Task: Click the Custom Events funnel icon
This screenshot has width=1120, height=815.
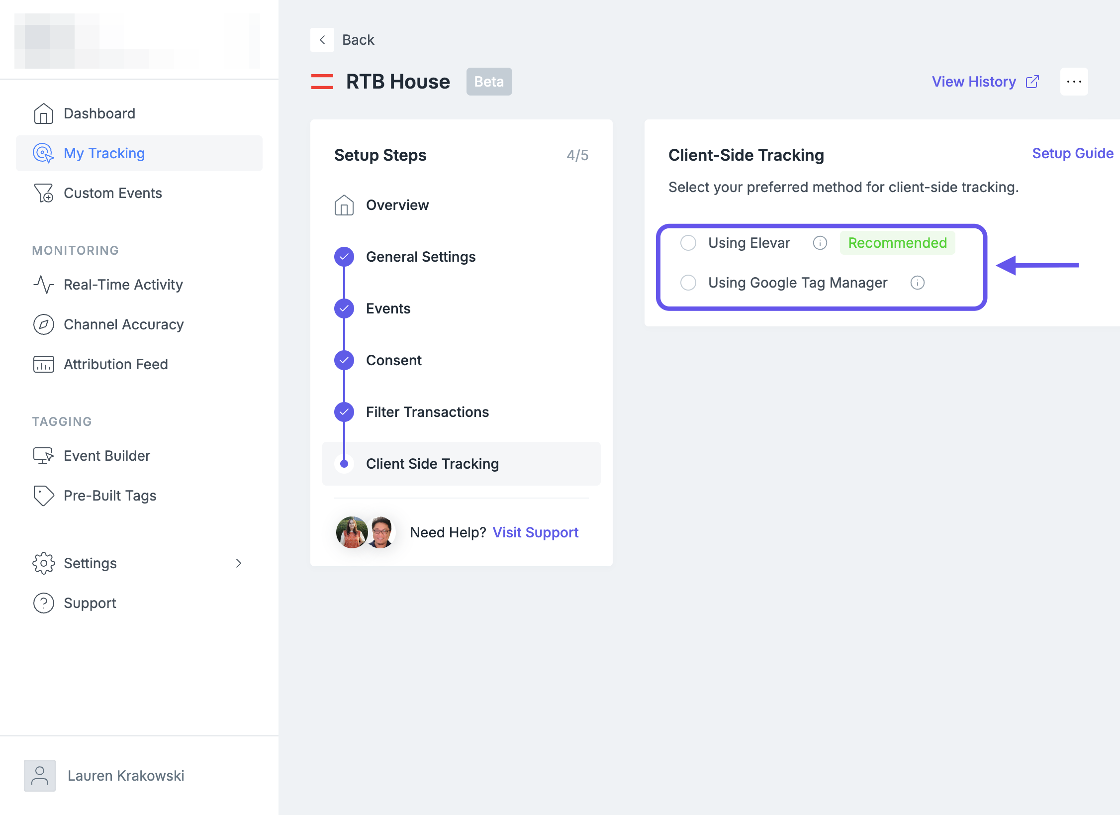Action: coord(44,193)
